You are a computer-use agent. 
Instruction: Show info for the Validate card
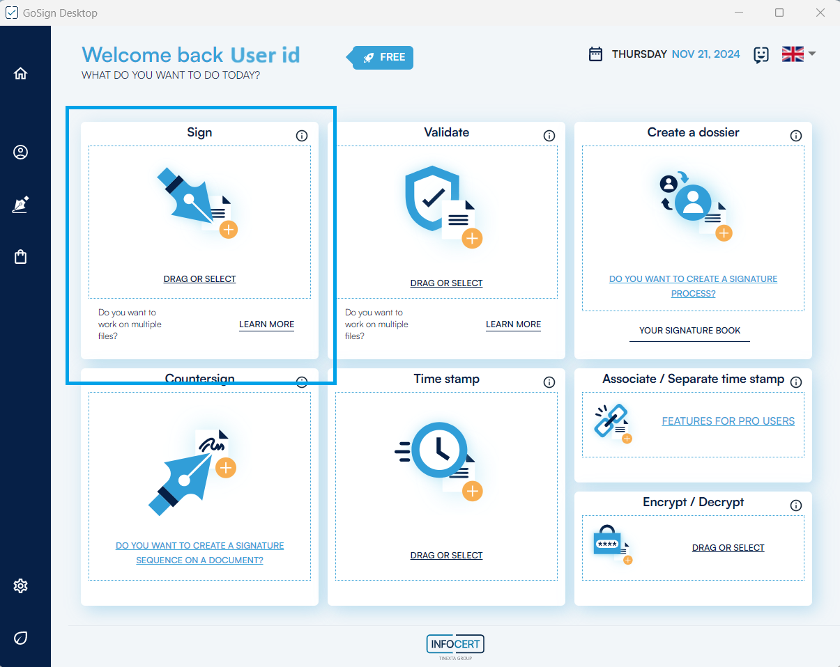[549, 136]
